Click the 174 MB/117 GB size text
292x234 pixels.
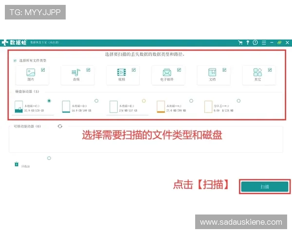[x=128, y=111]
